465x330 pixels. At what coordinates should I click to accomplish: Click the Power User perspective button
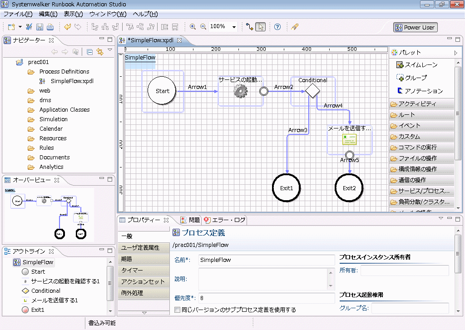coord(416,28)
